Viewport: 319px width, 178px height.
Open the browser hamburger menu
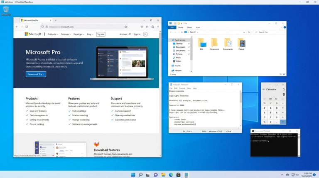(158, 27)
